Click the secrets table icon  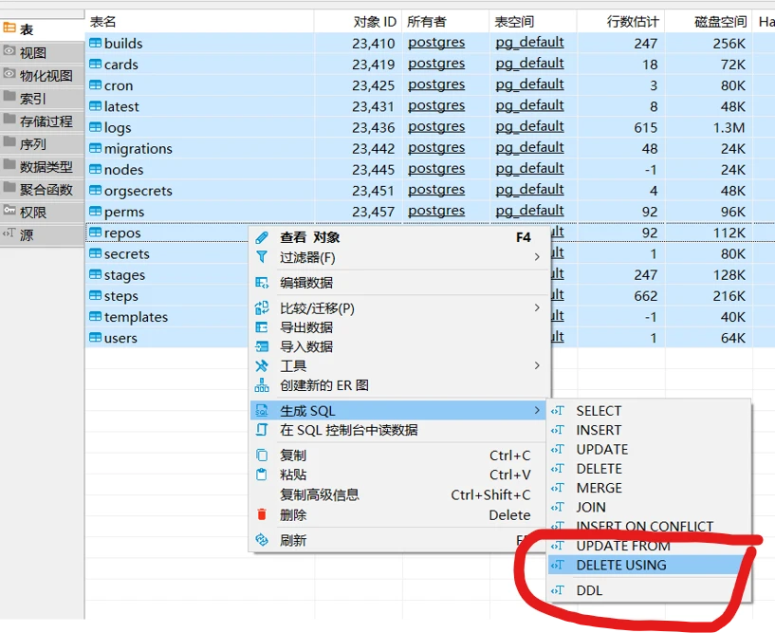pos(95,253)
